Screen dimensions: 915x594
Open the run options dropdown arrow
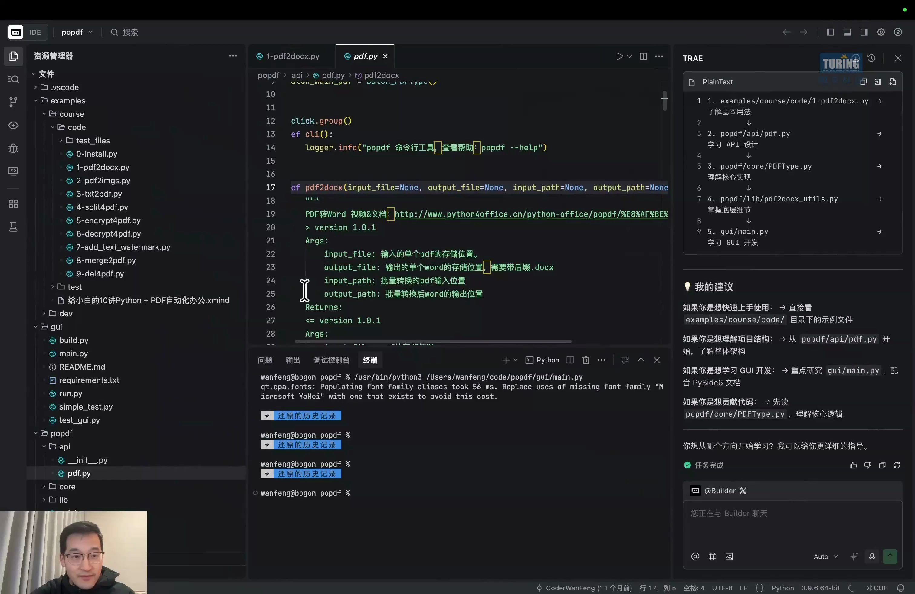[x=629, y=57]
